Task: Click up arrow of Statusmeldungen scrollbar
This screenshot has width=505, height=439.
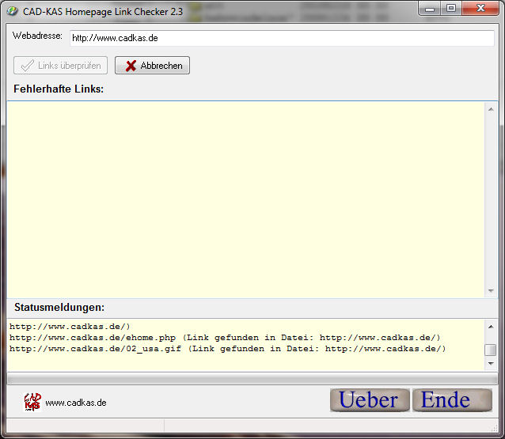Action: tap(491, 326)
